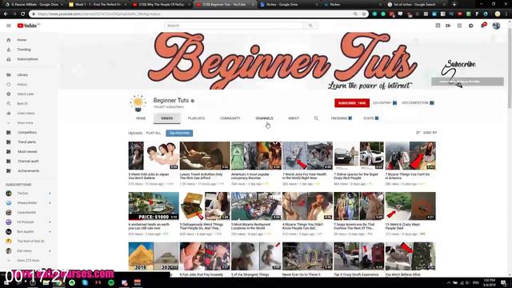
Task: Open the Most Bizarre Restaurant Locations video title
Action: (250, 226)
